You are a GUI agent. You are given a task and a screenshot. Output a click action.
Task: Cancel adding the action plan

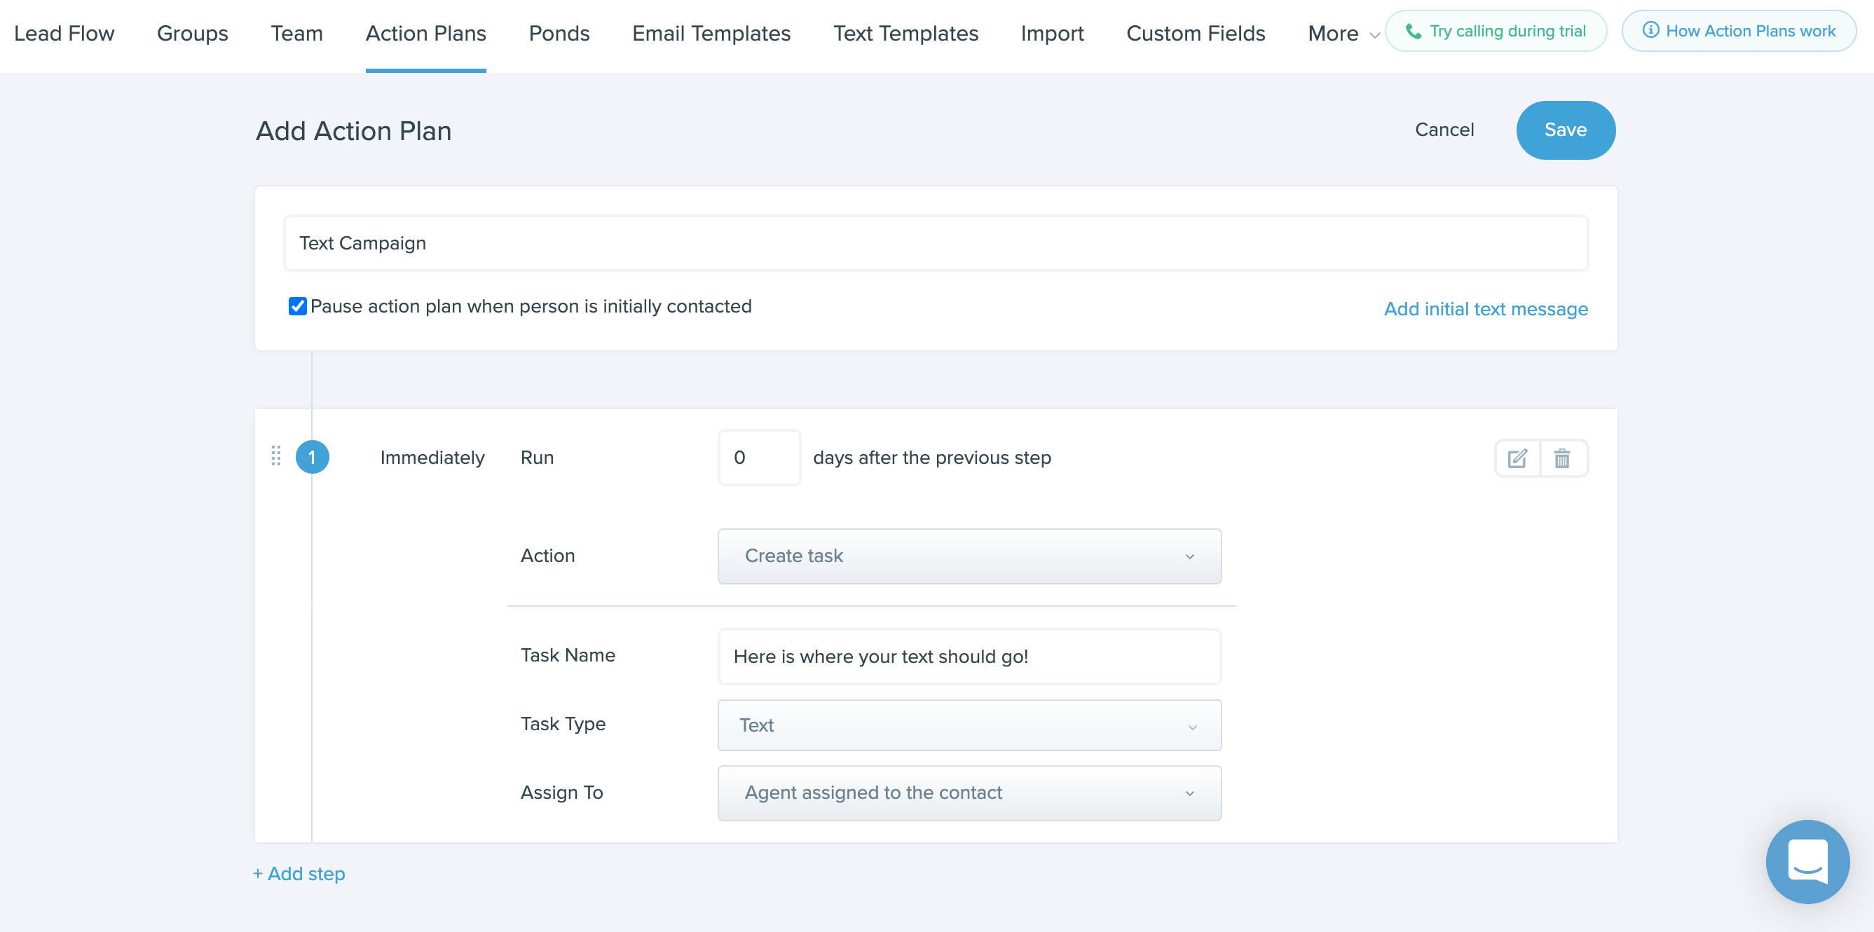pyautogui.click(x=1444, y=130)
